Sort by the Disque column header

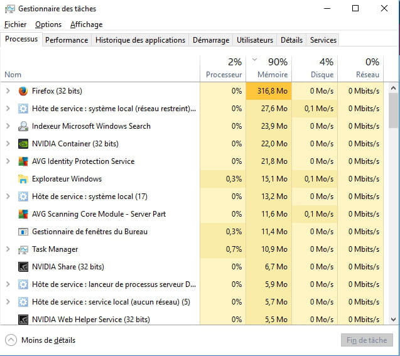point(315,69)
